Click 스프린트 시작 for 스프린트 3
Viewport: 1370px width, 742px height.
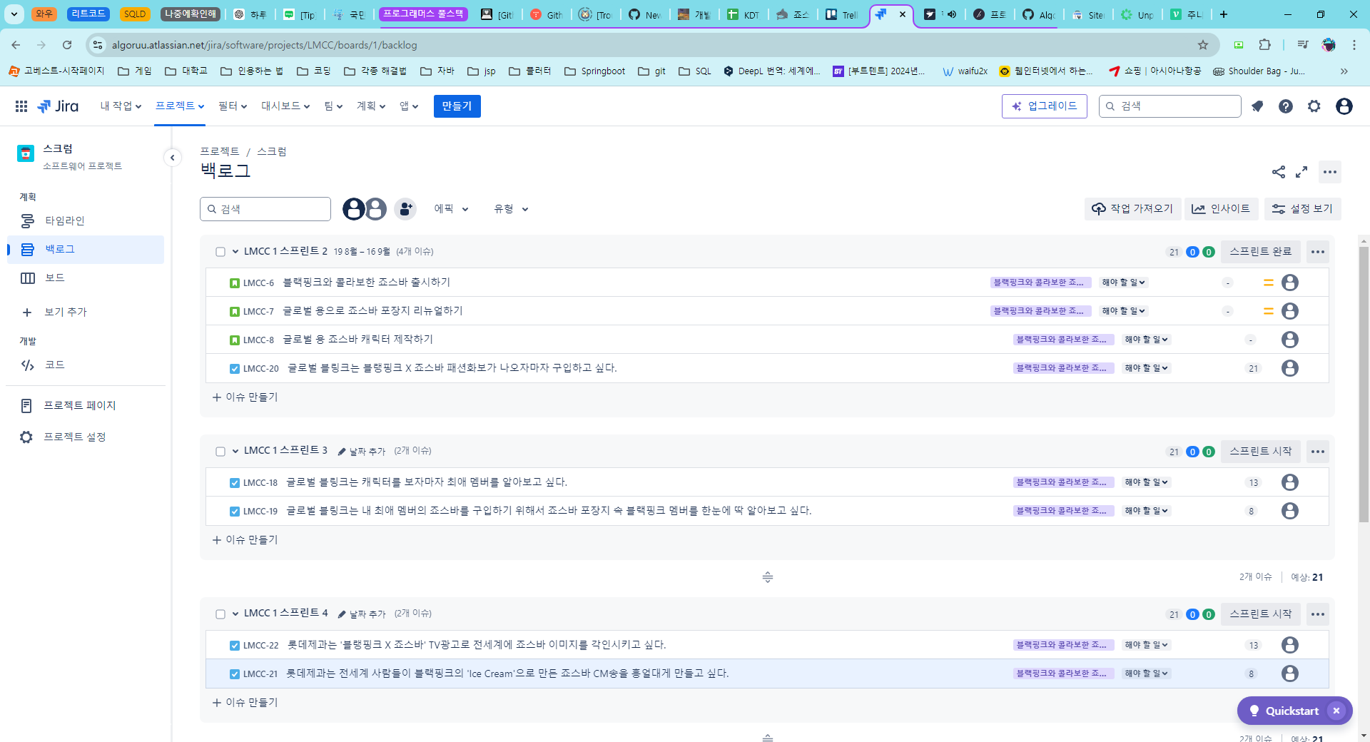click(1261, 452)
